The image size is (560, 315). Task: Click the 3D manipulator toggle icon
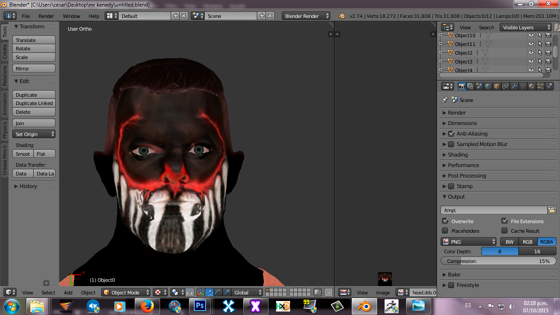(x=200, y=292)
